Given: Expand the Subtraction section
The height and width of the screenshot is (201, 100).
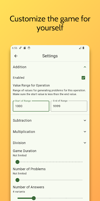Looking at the screenshot, I should coord(50,120).
